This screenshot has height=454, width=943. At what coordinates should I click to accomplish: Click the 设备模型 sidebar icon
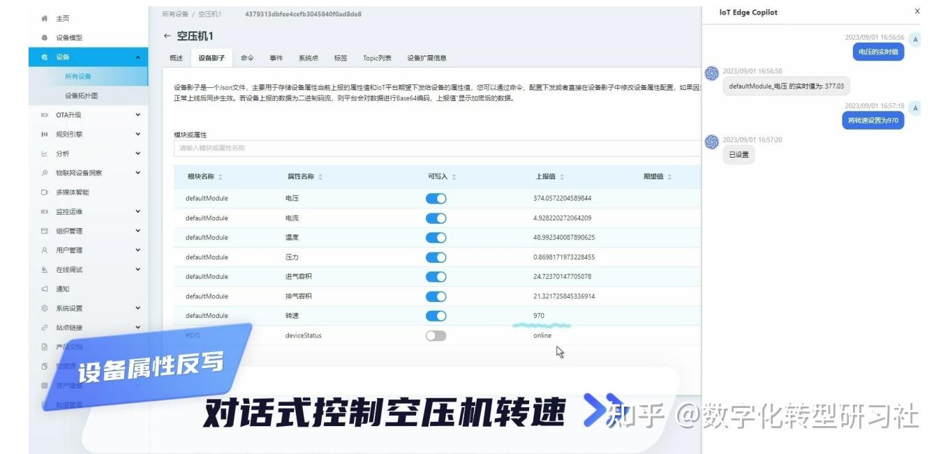pyautogui.click(x=45, y=38)
